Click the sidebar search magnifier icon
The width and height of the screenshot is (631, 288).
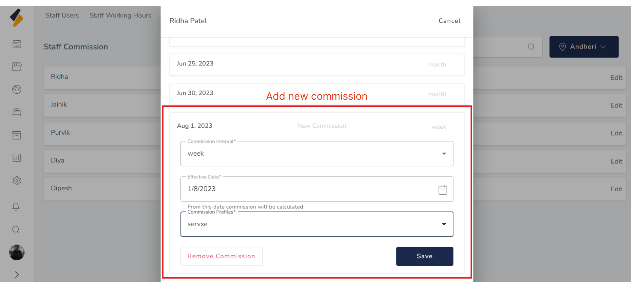pos(16,230)
